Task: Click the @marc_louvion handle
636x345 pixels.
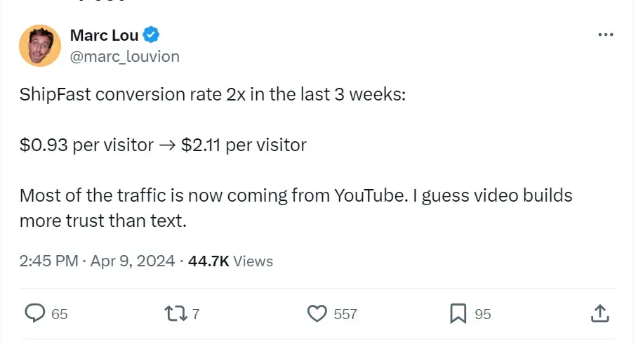Action: click(124, 56)
